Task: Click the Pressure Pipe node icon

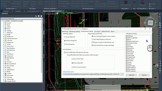Action: (6, 66)
